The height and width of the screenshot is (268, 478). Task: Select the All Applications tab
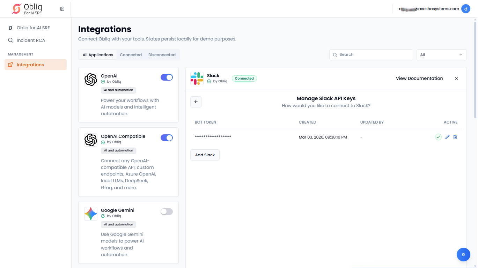pos(98,55)
